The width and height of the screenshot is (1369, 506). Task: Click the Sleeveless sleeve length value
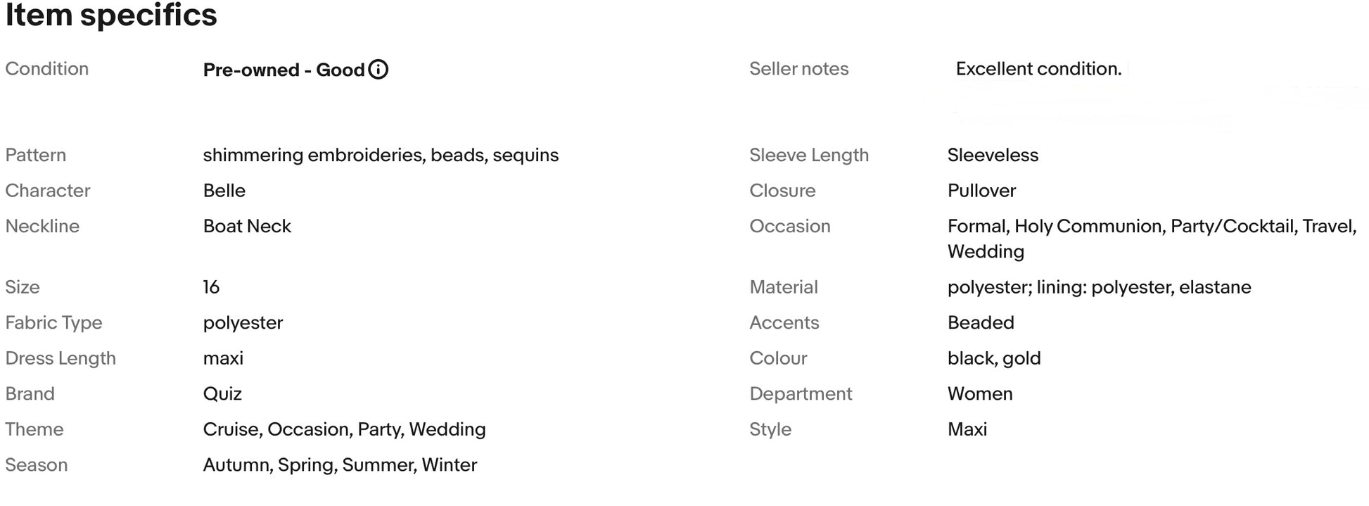pos(993,155)
